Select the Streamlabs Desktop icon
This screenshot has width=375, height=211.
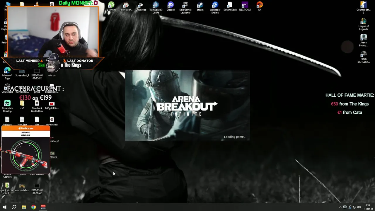7,106
